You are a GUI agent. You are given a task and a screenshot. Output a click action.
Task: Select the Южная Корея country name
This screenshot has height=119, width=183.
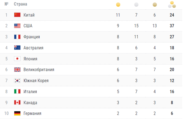pos(36,81)
